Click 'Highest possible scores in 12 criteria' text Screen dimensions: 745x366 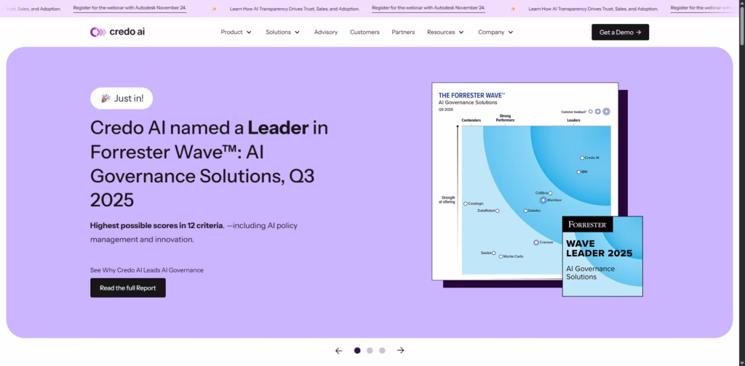(156, 225)
